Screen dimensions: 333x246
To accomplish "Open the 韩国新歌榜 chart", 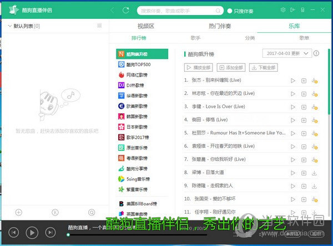I will pos(142,117).
